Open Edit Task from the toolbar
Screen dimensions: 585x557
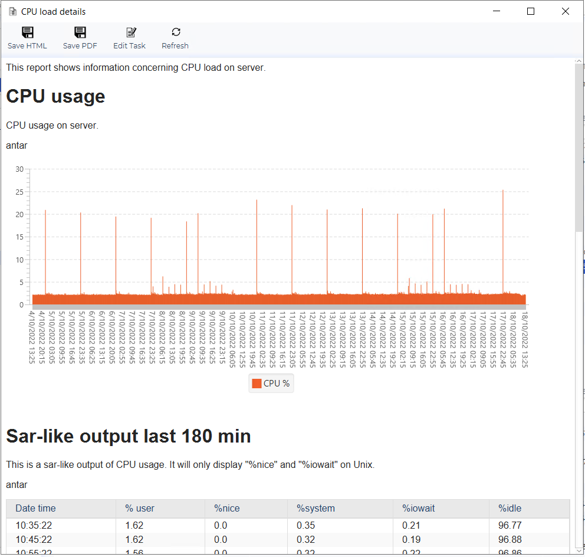pos(130,33)
